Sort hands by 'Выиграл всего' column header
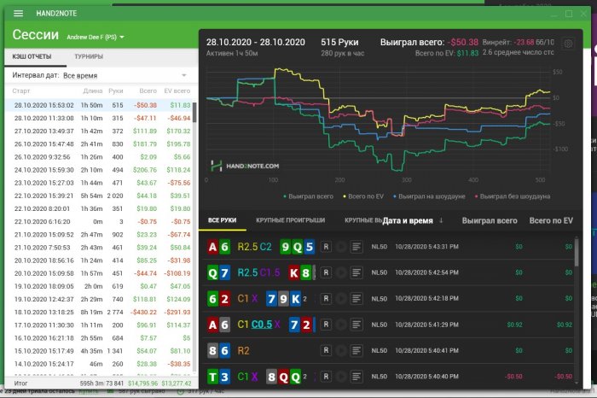 tap(490, 220)
